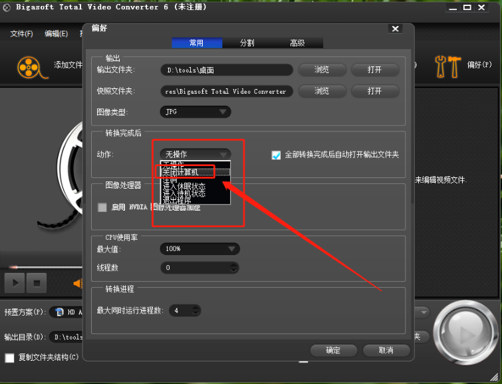This screenshot has width=502, height=384.
Task: Open the 文件(F) menu
Action: (x=21, y=34)
